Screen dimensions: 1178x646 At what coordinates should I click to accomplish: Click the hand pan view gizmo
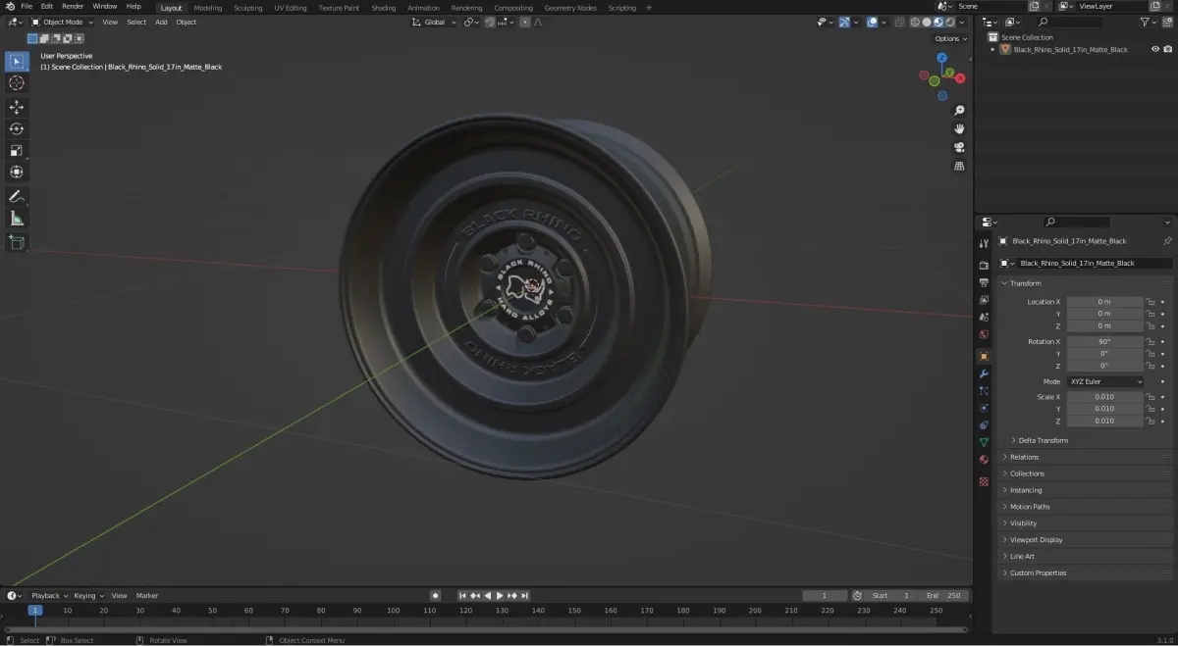pyautogui.click(x=959, y=128)
